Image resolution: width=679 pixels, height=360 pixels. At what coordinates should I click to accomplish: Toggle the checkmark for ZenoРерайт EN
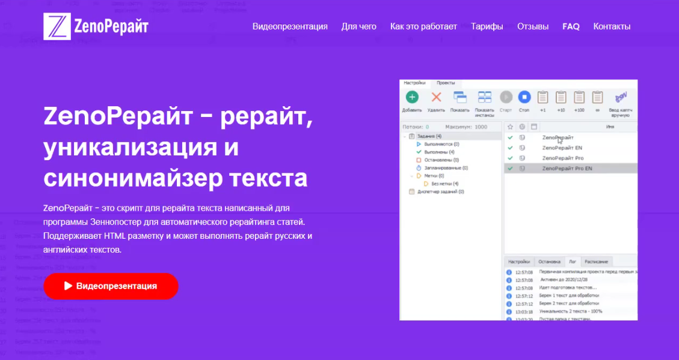coord(510,148)
